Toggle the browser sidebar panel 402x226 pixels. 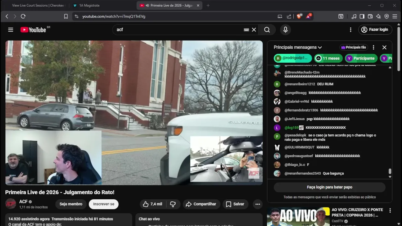pos(362,16)
